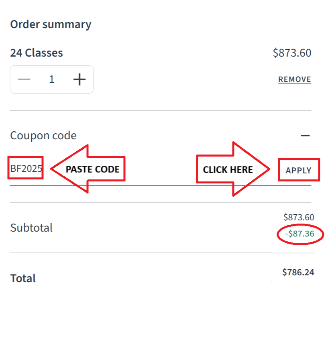Focus the empty middle of the coupon input line

click(161, 177)
